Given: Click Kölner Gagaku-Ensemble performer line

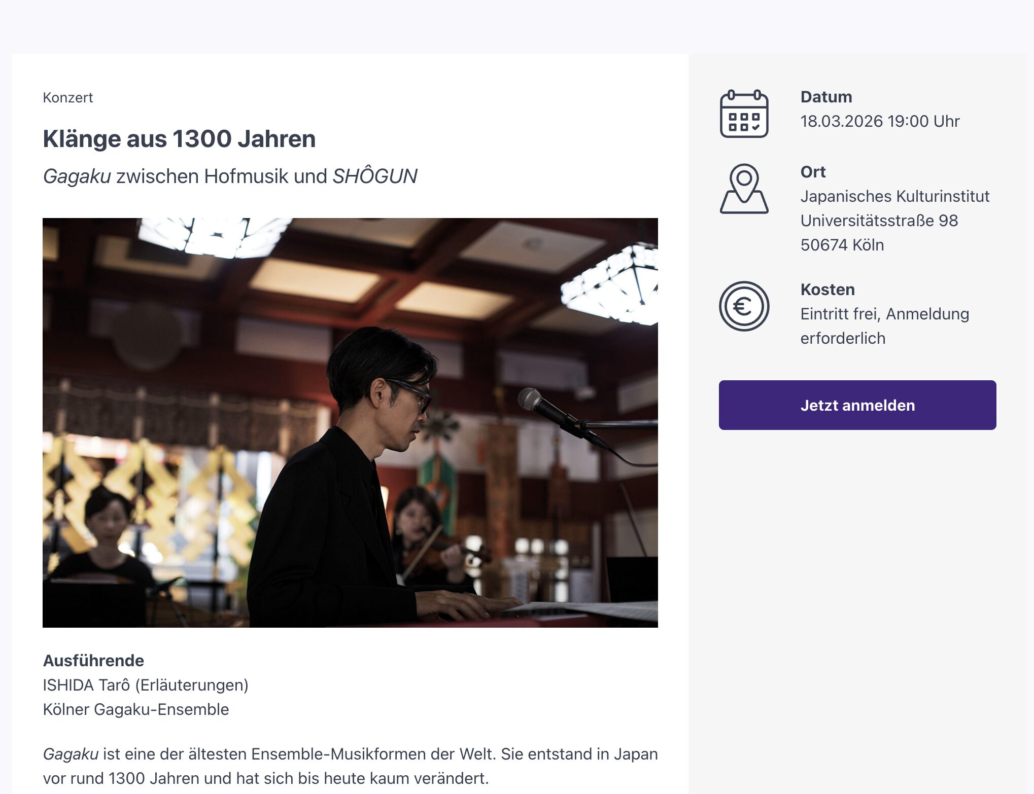Looking at the screenshot, I should point(136,709).
